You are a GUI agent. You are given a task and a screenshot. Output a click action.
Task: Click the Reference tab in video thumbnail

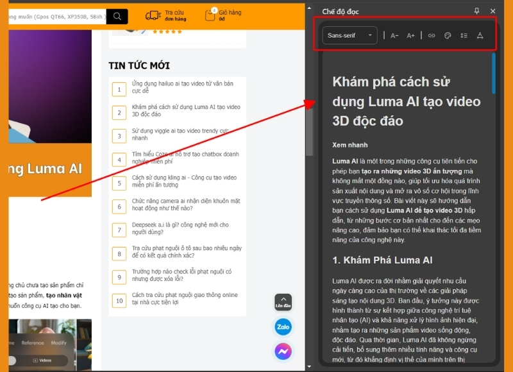click(x=33, y=343)
